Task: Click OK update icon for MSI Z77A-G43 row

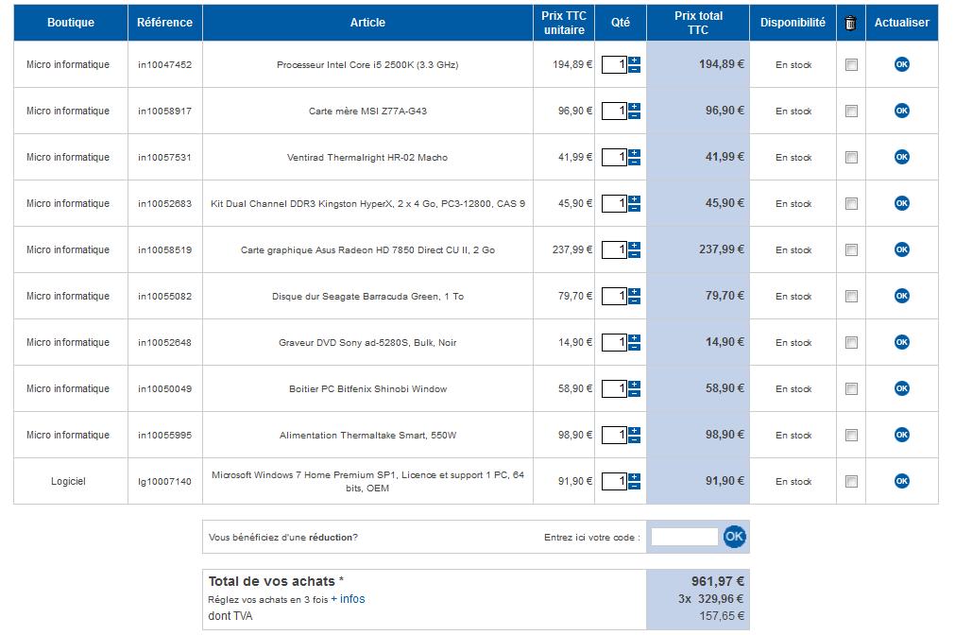Action: (901, 111)
